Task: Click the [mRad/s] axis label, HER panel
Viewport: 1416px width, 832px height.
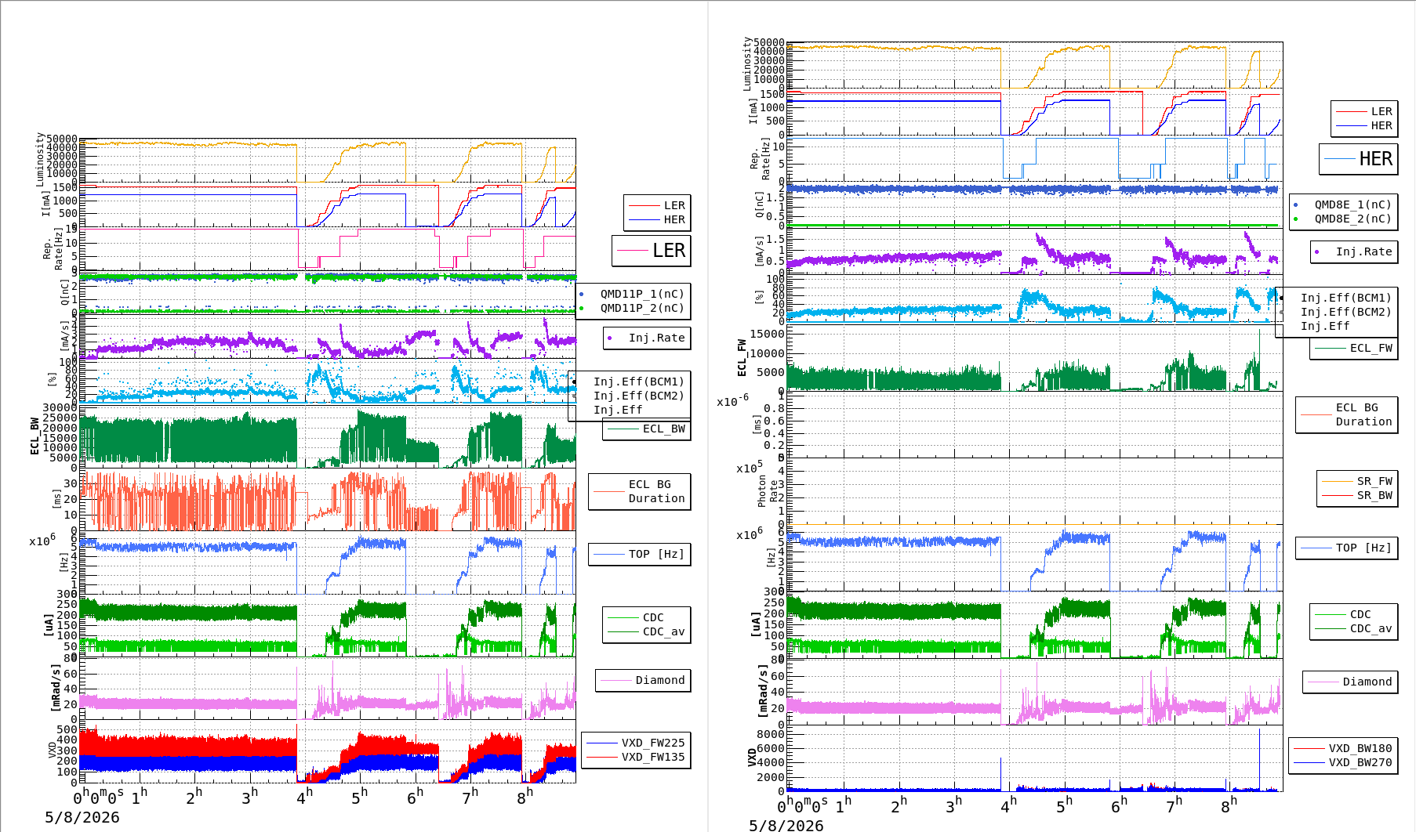Action: coord(762,690)
